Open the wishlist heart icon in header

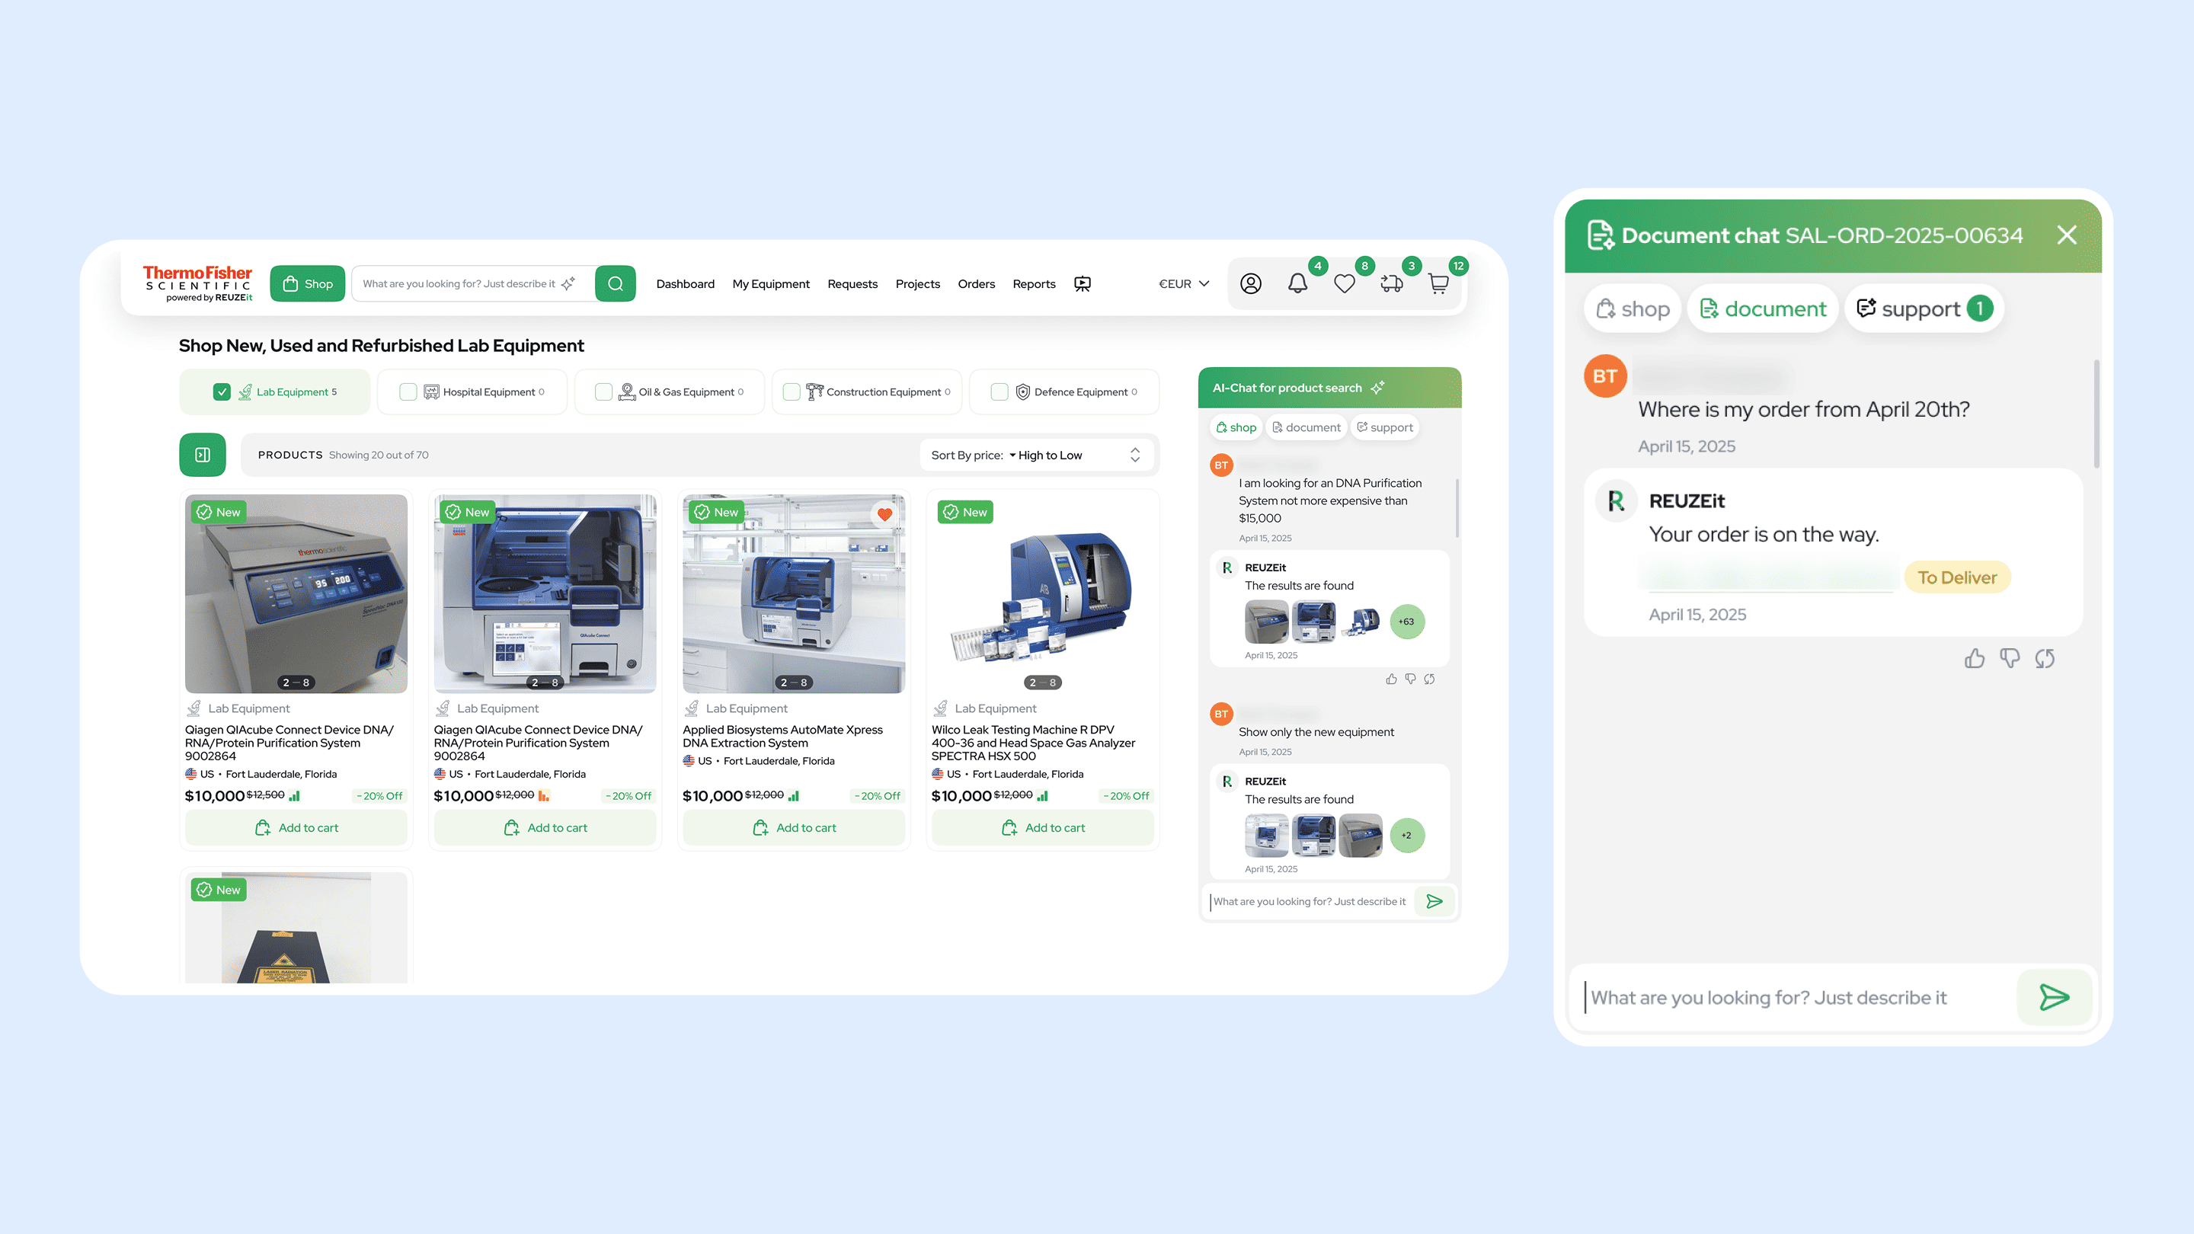tap(1344, 283)
